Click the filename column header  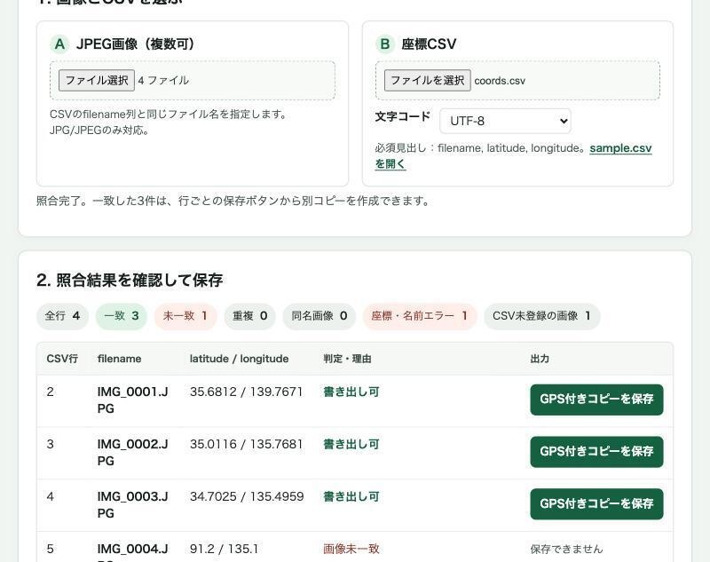coord(119,359)
